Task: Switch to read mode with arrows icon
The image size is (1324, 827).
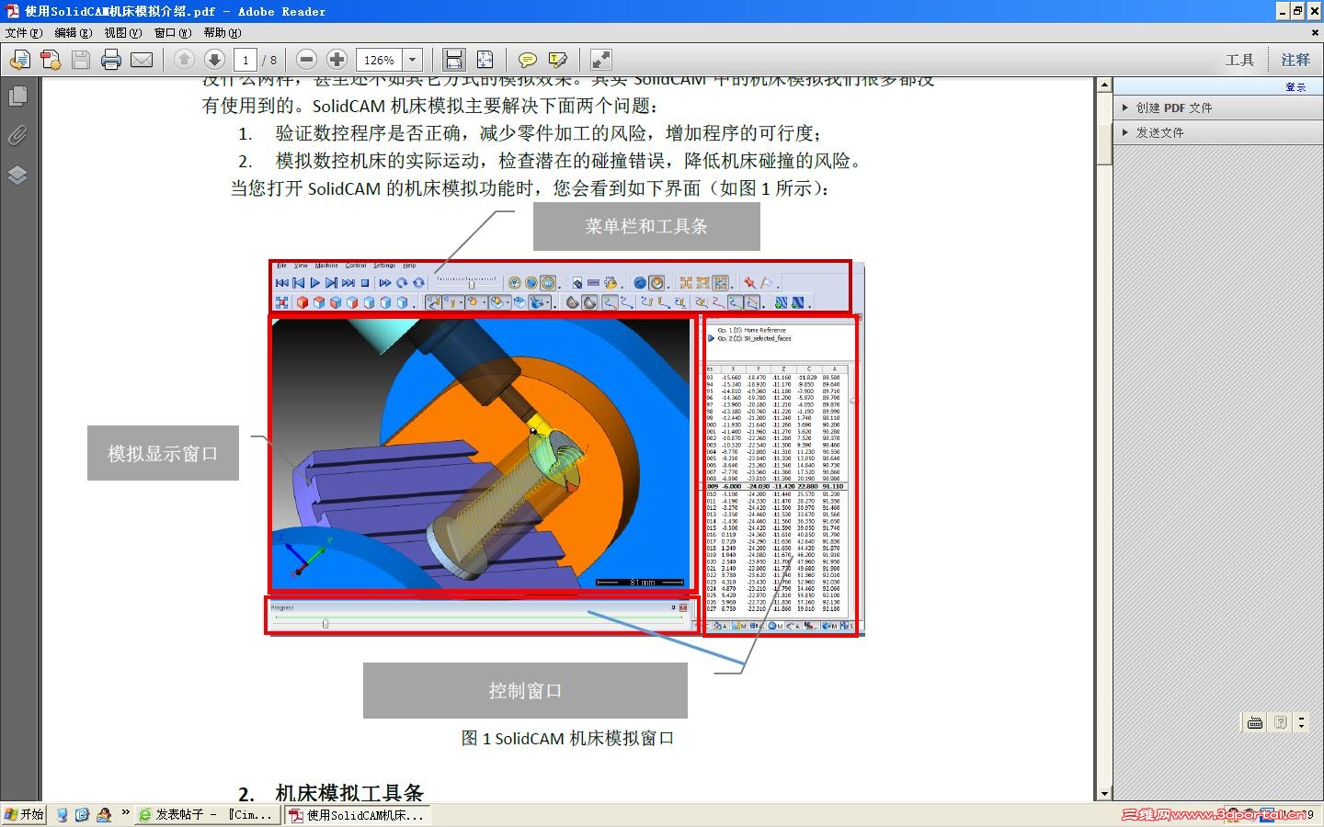Action: click(600, 60)
